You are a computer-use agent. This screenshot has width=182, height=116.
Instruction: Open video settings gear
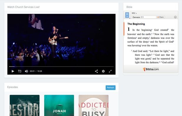(103, 71)
